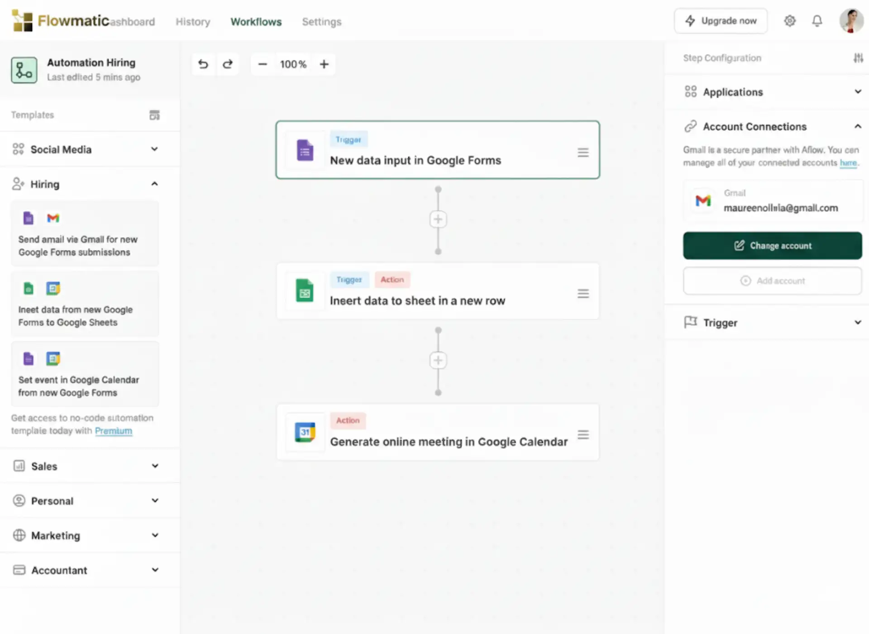The width and height of the screenshot is (869, 634).
Task: Switch to the History tab
Action: coord(193,22)
